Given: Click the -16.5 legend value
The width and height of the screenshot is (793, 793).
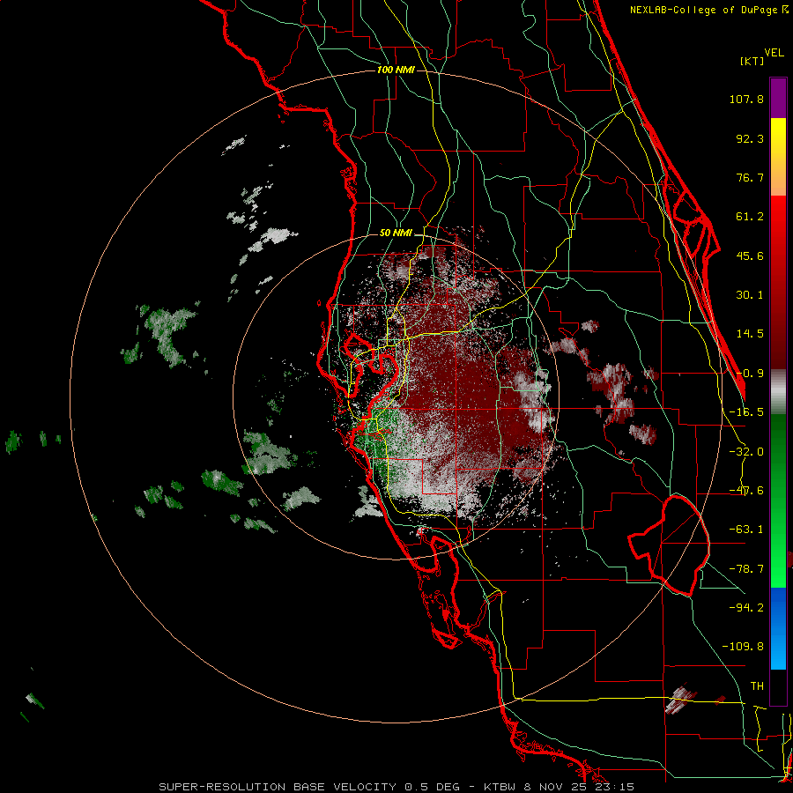Looking at the screenshot, I should [x=746, y=412].
